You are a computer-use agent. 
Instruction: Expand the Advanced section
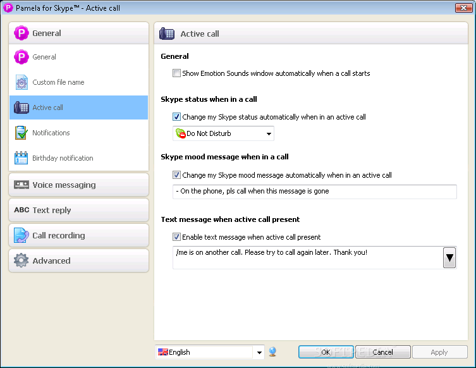tap(79, 261)
